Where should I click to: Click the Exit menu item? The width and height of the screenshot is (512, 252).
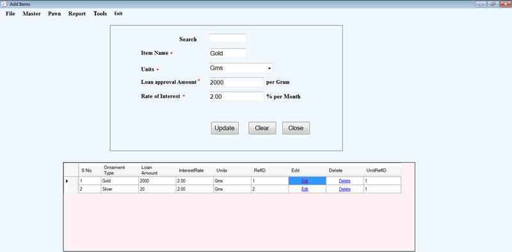(x=118, y=13)
